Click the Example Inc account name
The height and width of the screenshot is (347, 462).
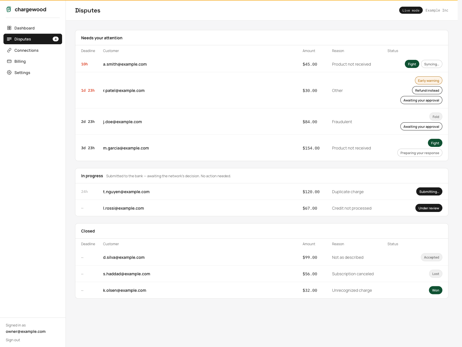437,10
